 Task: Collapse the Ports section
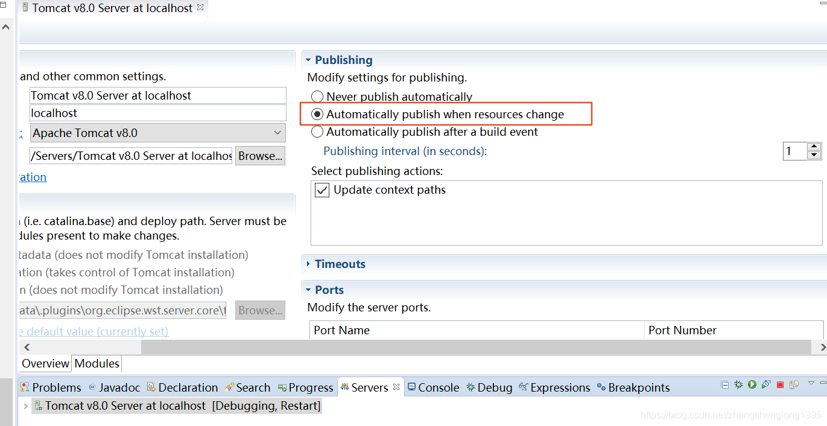(x=308, y=290)
